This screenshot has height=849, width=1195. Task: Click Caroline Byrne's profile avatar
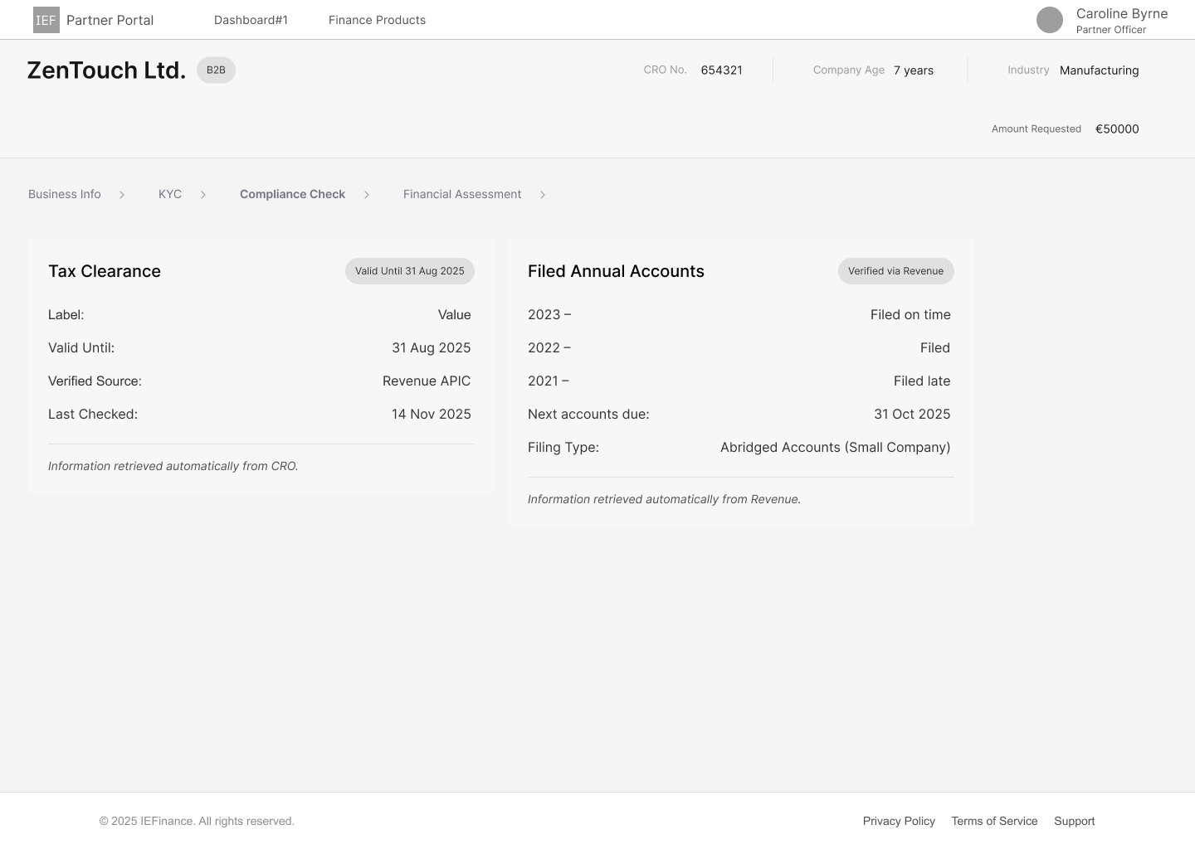click(1049, 20)
